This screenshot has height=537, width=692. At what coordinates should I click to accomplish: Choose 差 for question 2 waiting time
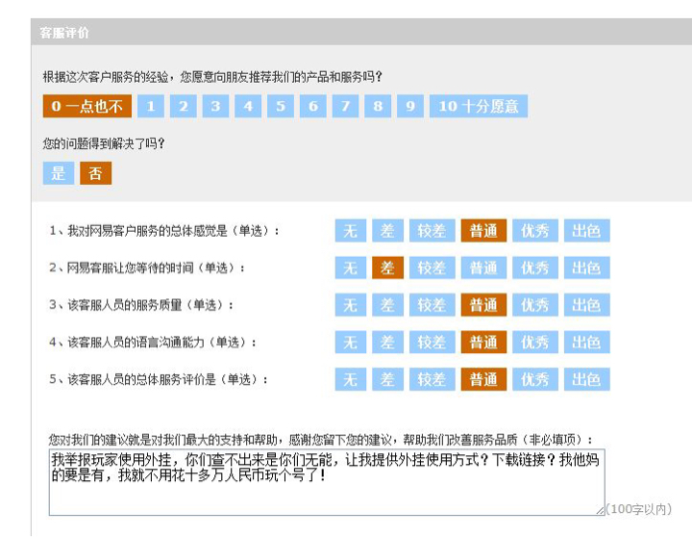[387, 268]
